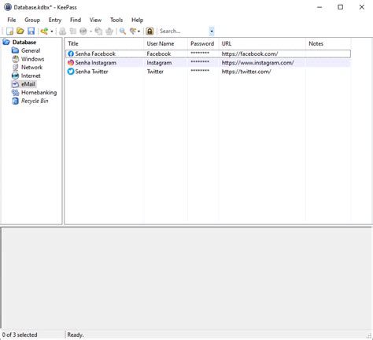Click the Twitter user name cell
The width and height of the screenshot is (373, 340).
coord(155,72)
